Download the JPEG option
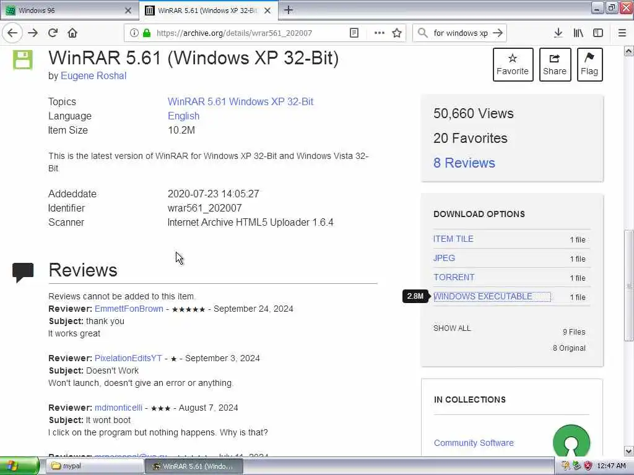Screen dimensions: 634x475 click(444, 258)
